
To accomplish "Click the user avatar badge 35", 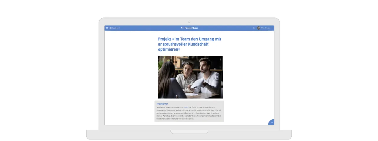I will coord(258,28).
